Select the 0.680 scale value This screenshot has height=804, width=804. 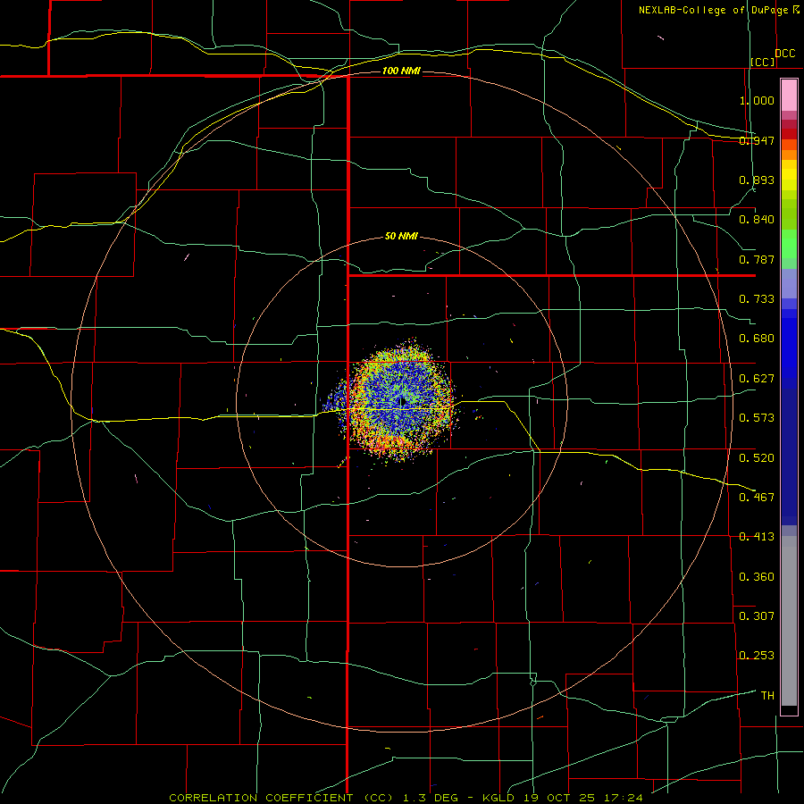coord(757,339)
